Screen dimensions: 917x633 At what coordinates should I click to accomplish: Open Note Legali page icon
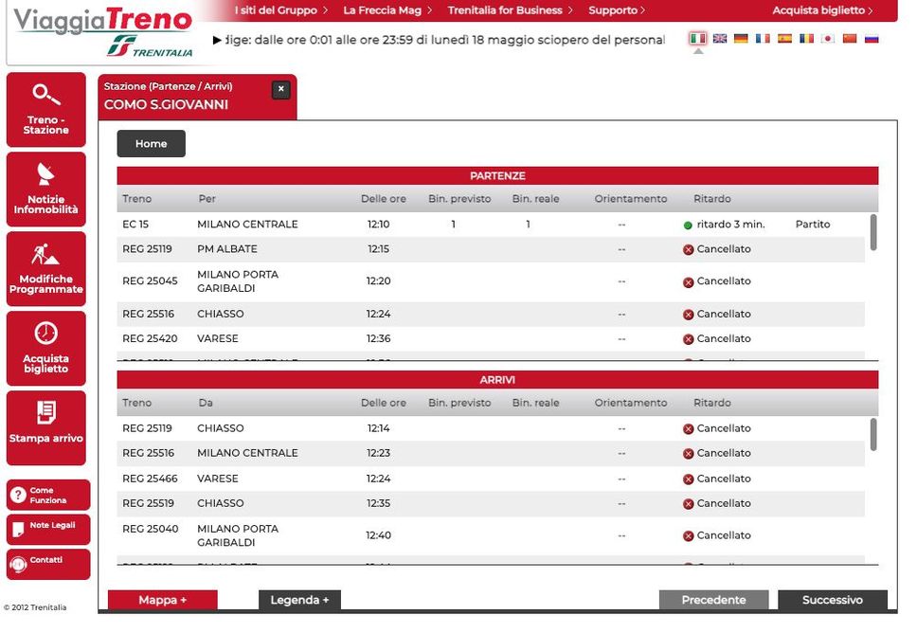pos(18,530)
